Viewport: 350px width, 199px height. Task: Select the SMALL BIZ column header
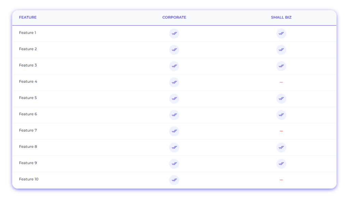click(x=281, y=17)
